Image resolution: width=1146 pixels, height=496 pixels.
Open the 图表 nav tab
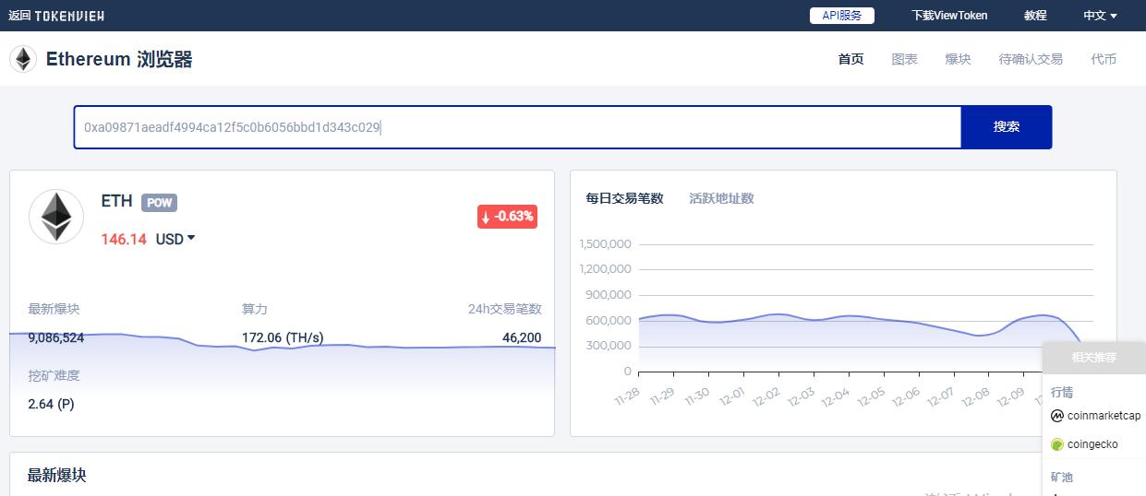905,59
